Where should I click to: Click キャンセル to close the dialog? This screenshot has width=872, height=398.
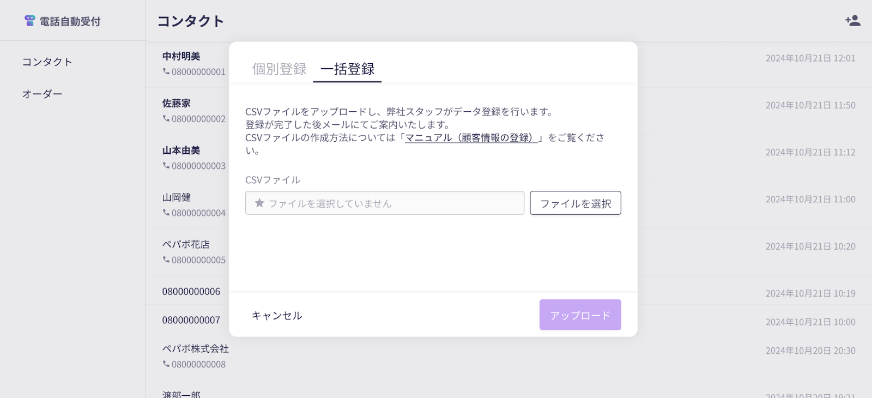pos(277,315)
